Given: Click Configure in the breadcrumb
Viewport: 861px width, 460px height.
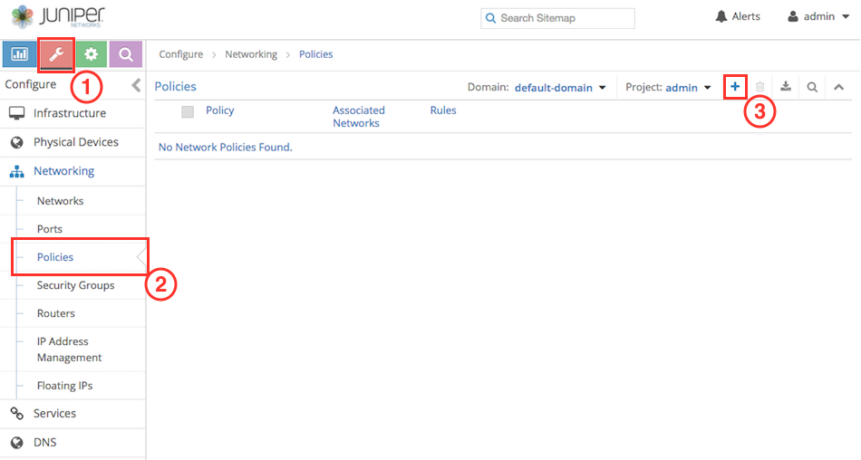Looking at the screenshot, I should pos(180,54).
